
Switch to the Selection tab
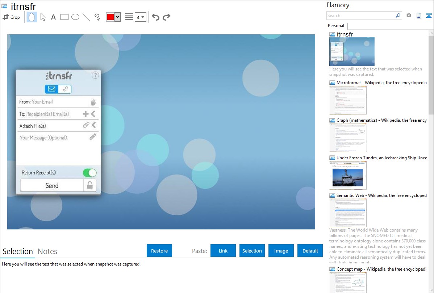[18, 251]
